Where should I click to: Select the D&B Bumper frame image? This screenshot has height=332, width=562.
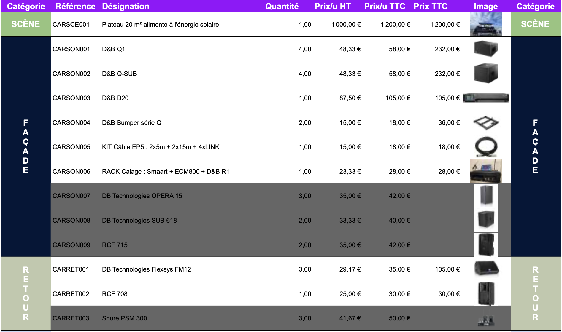(486, 122)
